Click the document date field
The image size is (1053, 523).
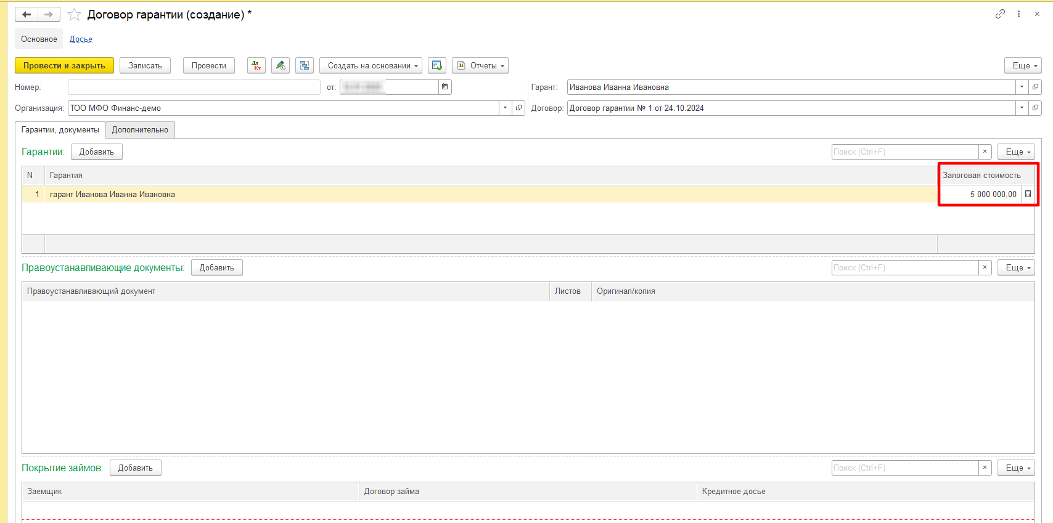tap(389, 87)
